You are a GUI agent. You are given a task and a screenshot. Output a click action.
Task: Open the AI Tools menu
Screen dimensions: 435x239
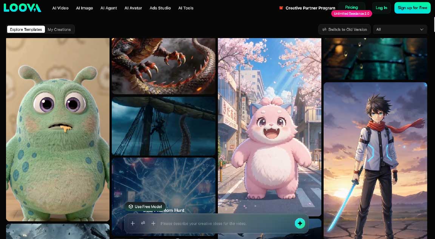pos(186,8)
